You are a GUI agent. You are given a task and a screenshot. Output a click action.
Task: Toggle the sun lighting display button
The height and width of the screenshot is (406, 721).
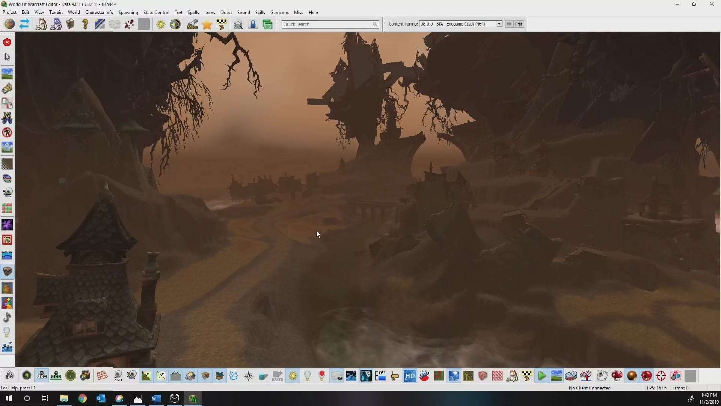tap(293, 376)
